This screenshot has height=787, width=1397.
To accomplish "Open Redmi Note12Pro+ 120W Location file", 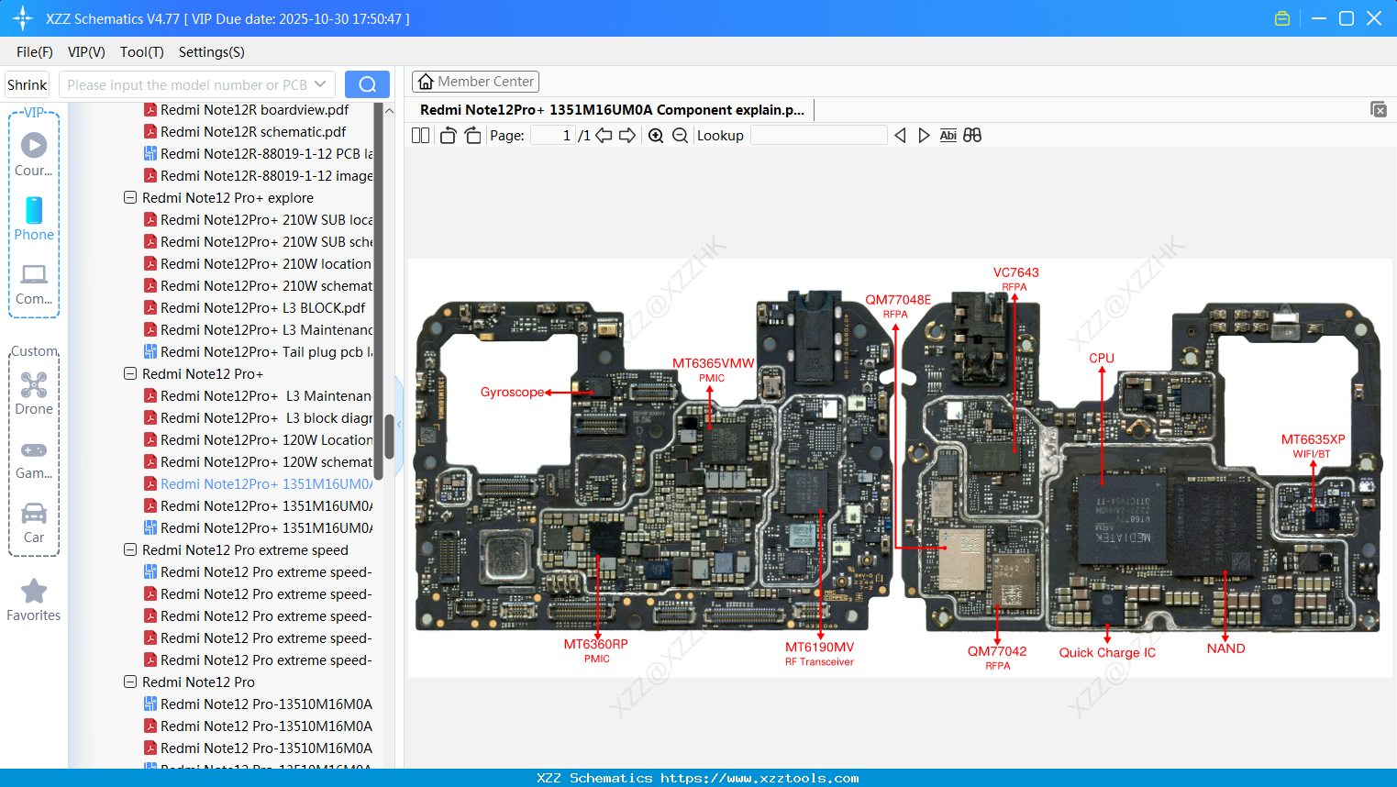I will click(x=258, y=439).
